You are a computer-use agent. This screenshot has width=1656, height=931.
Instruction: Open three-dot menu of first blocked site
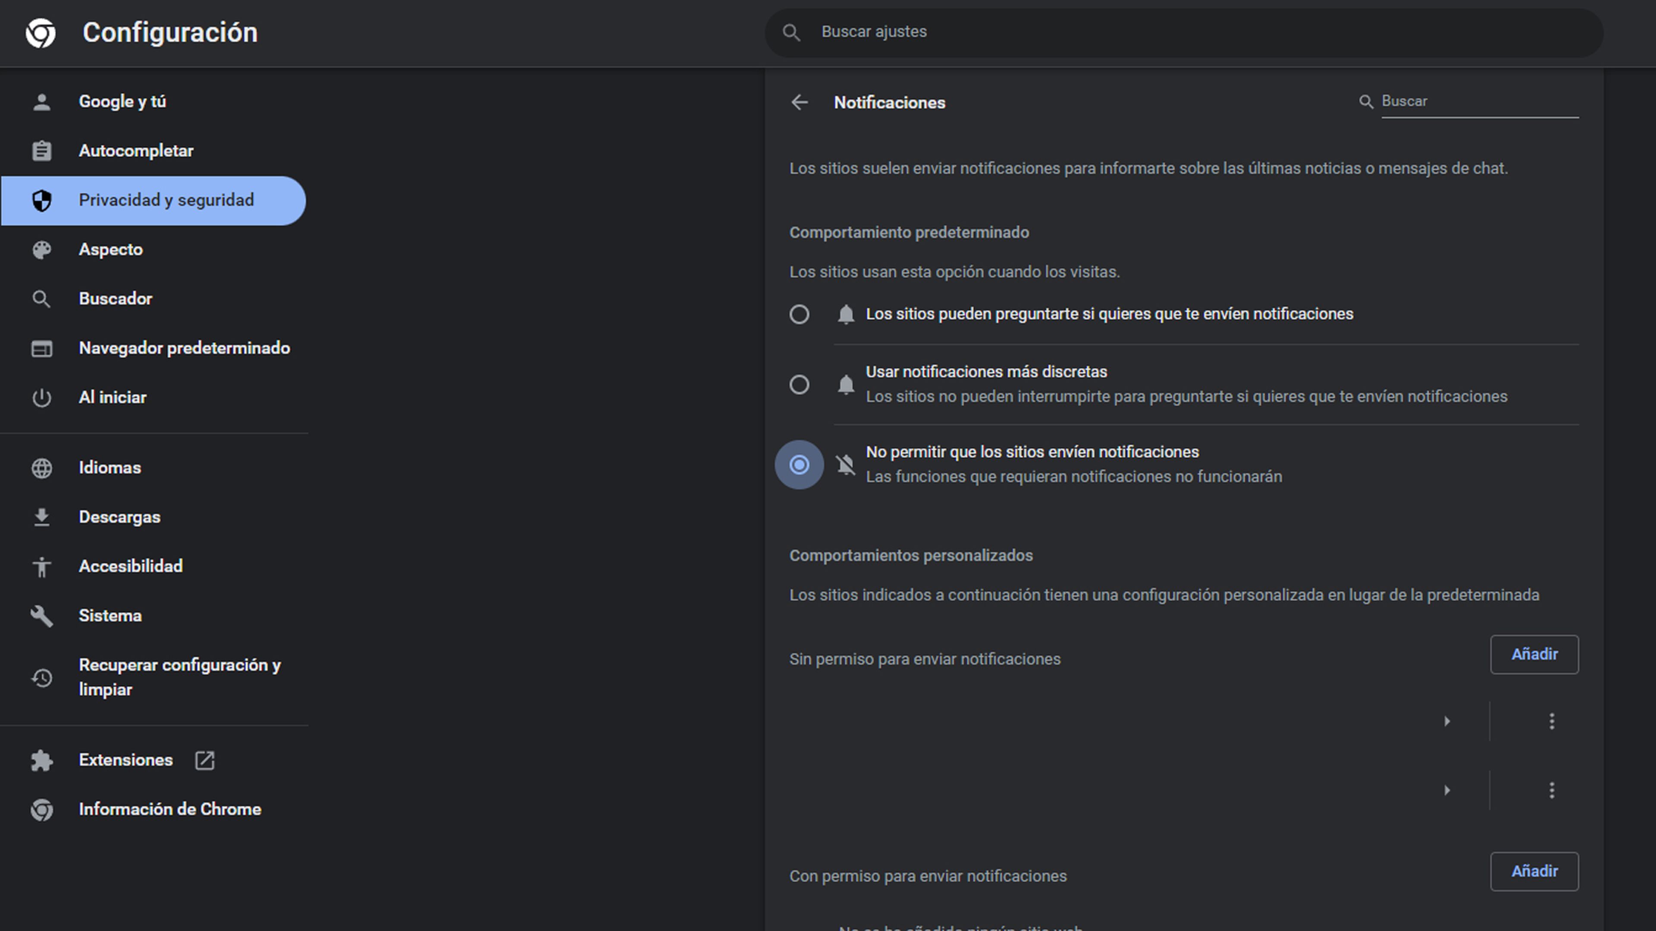pyautogui.click(x=1552, y=722)
